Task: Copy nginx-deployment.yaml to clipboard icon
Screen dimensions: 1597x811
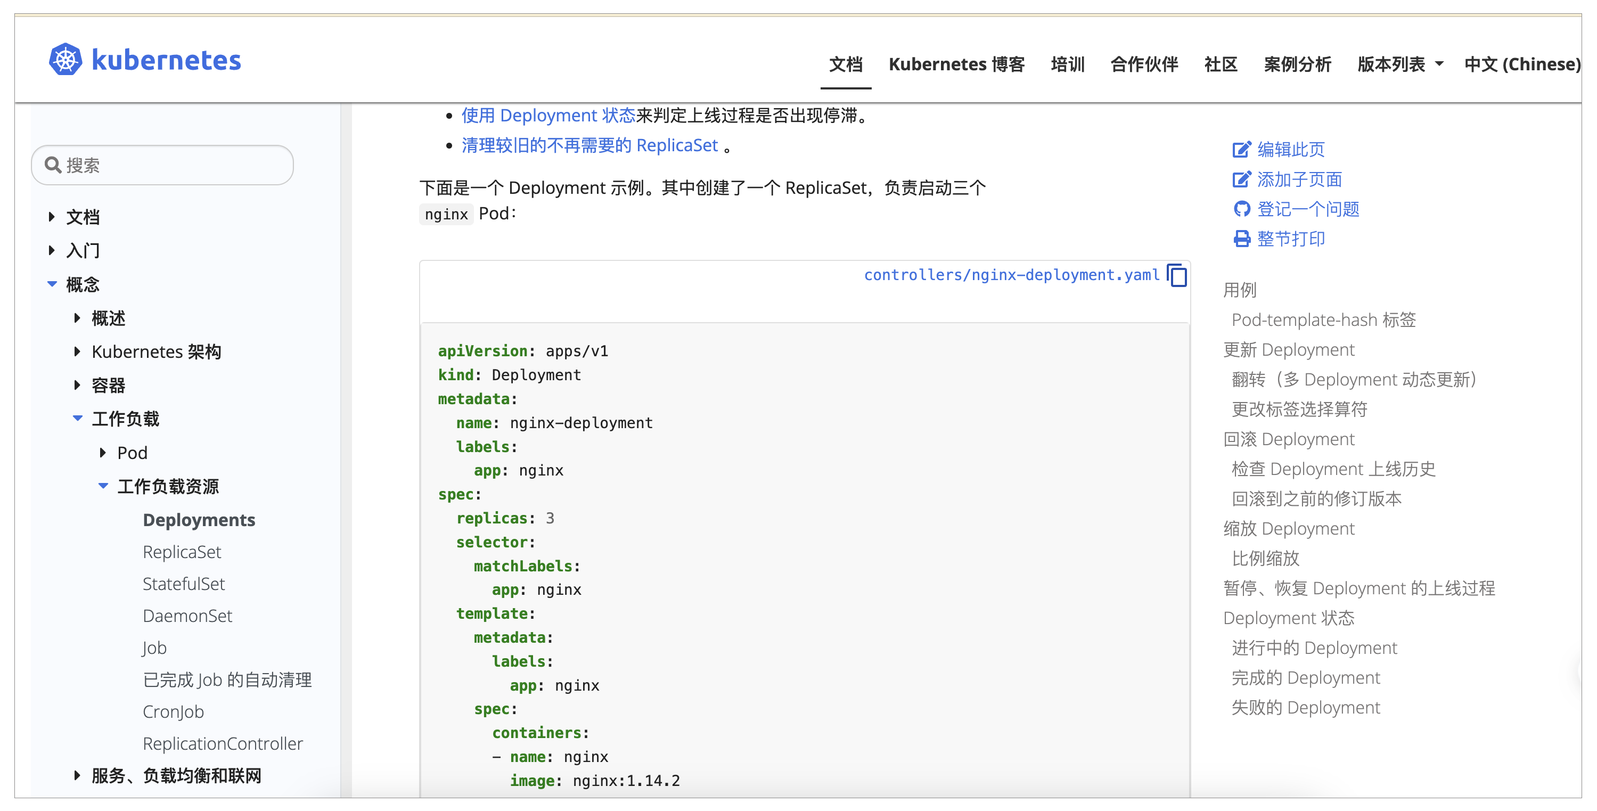Action: click(1177, 275)
